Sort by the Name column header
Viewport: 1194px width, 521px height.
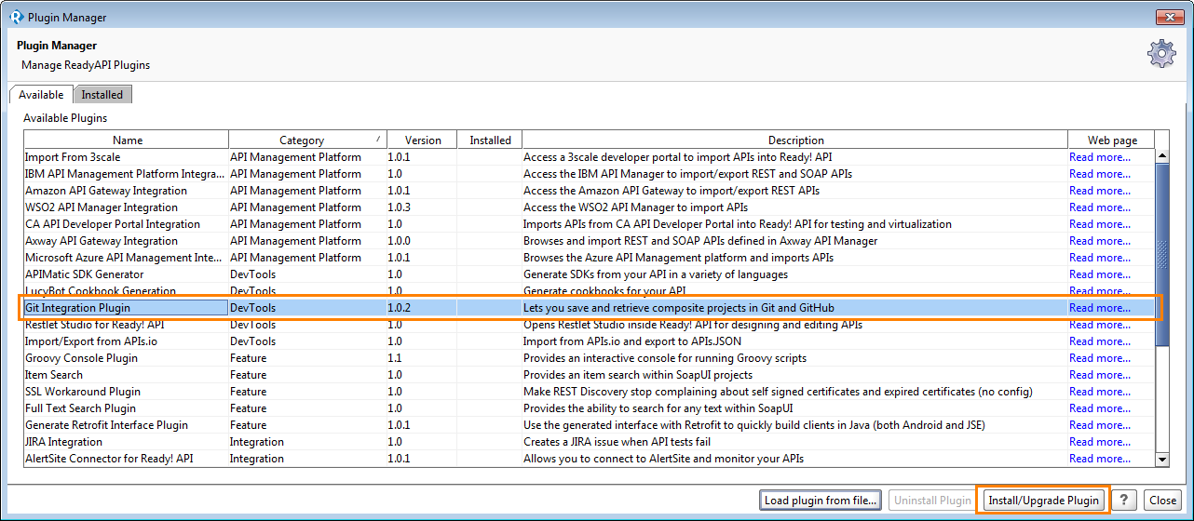pyautogui.click(x=128, y=140)
